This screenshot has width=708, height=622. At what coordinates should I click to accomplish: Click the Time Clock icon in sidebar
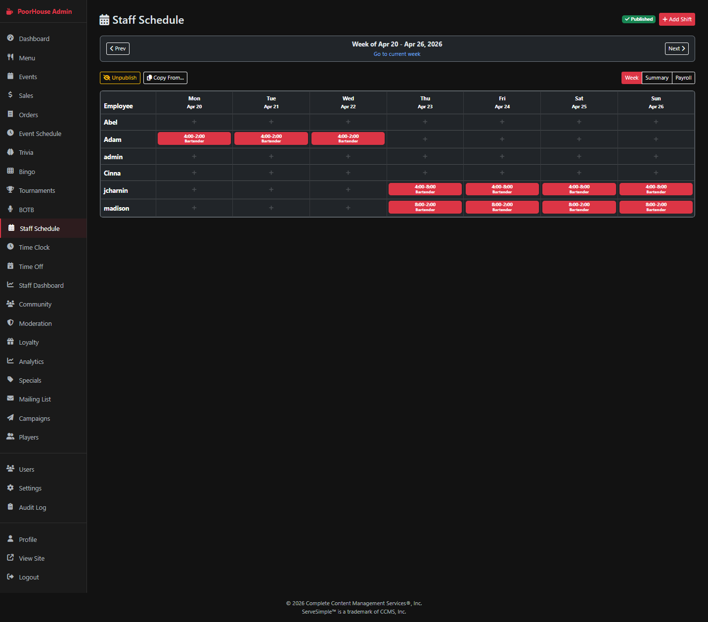[x=10, y=247]
